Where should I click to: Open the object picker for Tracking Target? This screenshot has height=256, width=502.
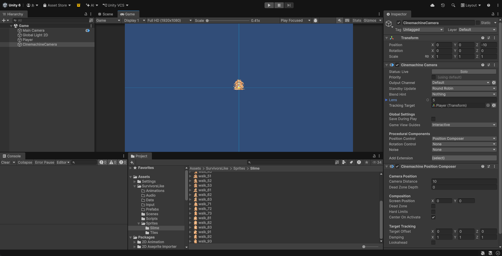tap(488, 105)
